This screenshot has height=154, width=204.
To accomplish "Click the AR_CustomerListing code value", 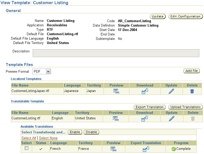I will [134, 21].
